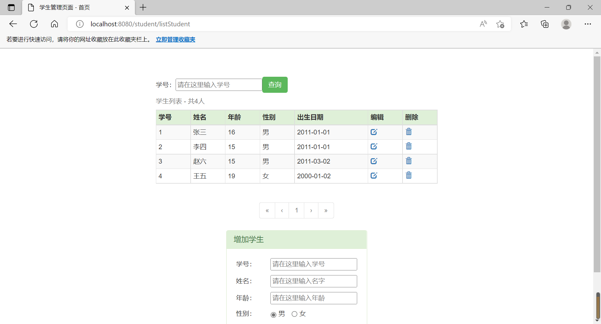Click the 学生列表 - 共4人 caption
This screenshot has height=324, width=601.
tap(180, 101)
